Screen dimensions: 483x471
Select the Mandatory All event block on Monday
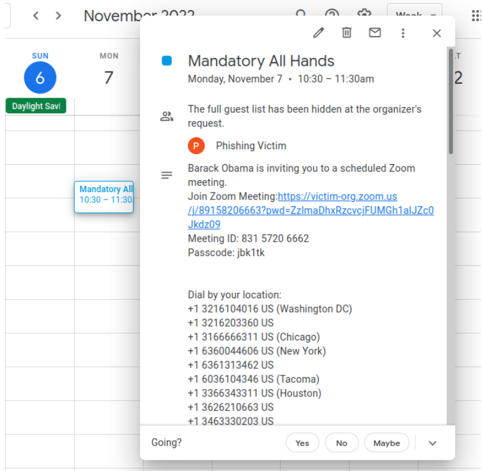tap(104, 197)
